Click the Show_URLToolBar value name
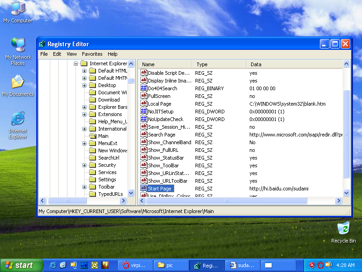Image resolution: width=362 pixels, height=272 pixels. click(x=167, y=181)
